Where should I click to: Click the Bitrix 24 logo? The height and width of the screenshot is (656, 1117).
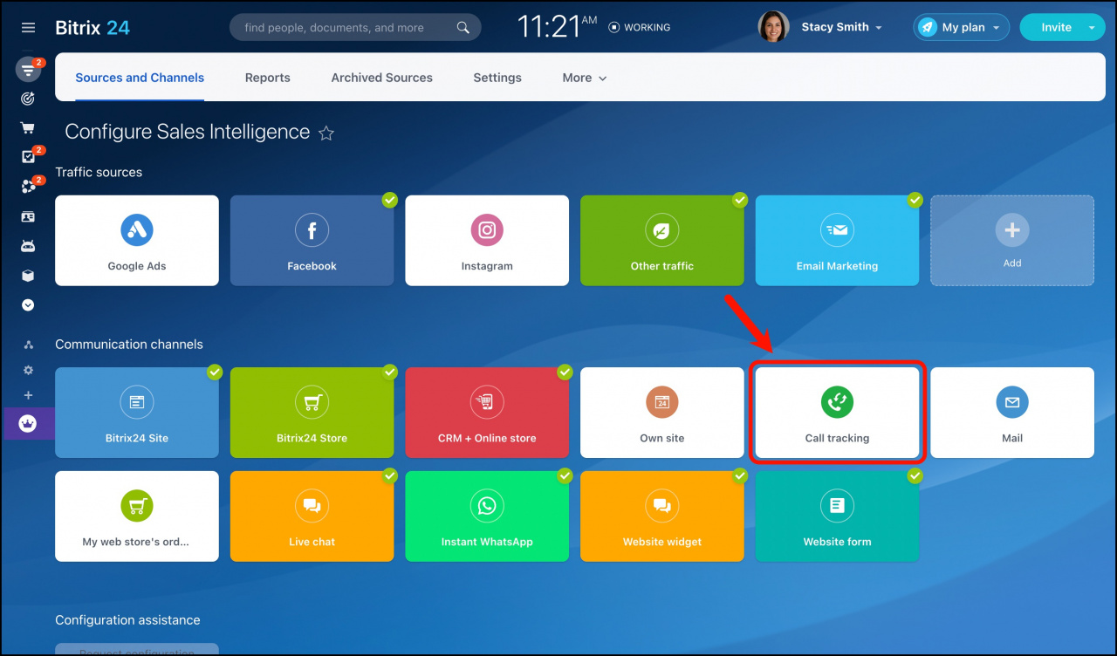click(93, 28)
